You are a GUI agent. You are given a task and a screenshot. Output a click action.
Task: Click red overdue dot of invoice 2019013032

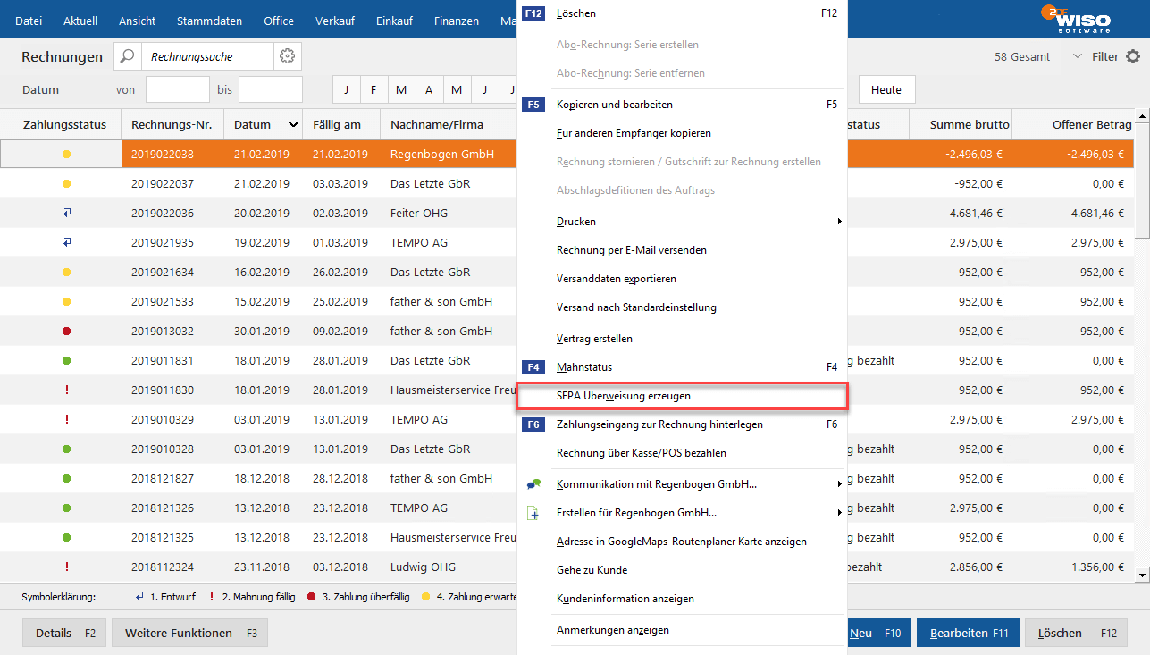pos(66,332)
